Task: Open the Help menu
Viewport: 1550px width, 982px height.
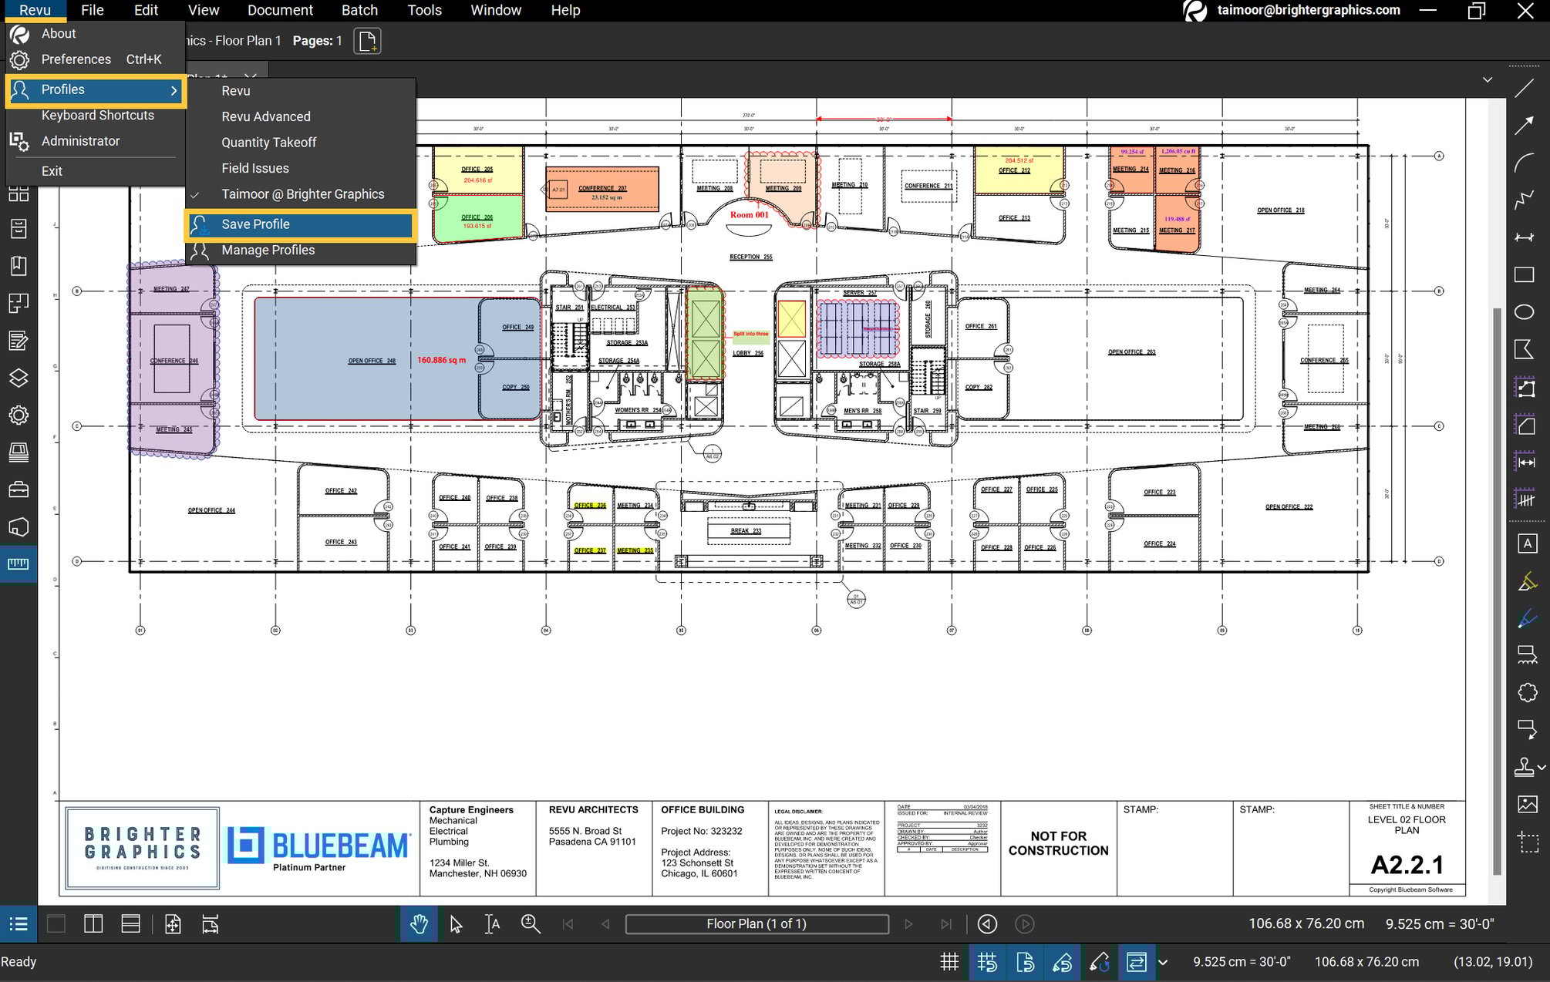Action: point(564,10)
